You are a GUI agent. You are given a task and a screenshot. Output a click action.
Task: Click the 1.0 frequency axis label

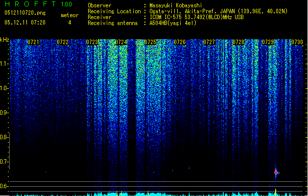4,88
